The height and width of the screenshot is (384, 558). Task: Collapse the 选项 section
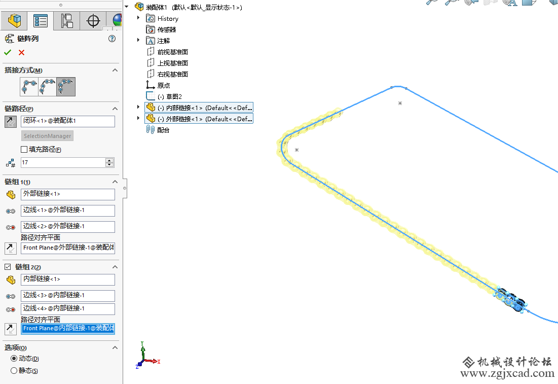115,347
